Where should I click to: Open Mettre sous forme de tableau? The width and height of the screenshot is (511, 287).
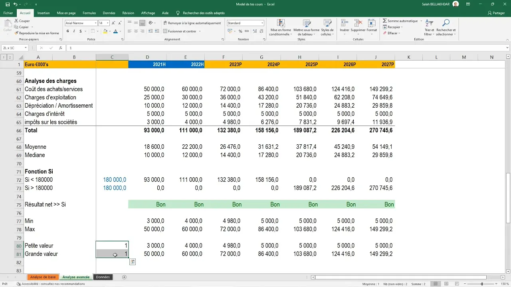tap(307, 28)
